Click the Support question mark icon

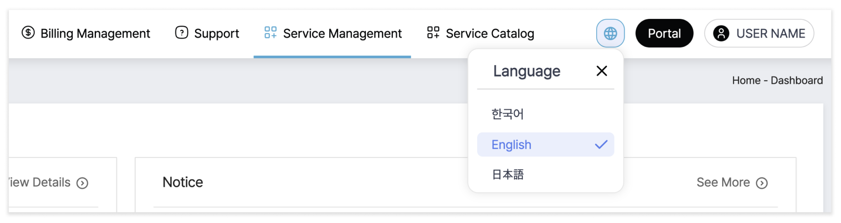click(x=181, y=33)
